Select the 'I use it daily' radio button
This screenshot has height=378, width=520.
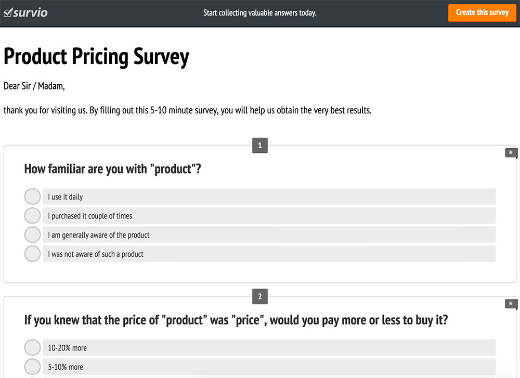(32, 197)
